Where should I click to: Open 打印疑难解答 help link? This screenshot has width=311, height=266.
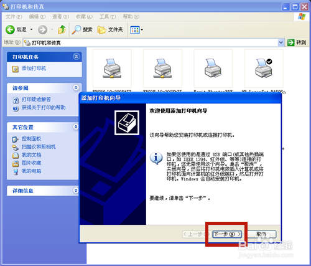click(36, 100)
